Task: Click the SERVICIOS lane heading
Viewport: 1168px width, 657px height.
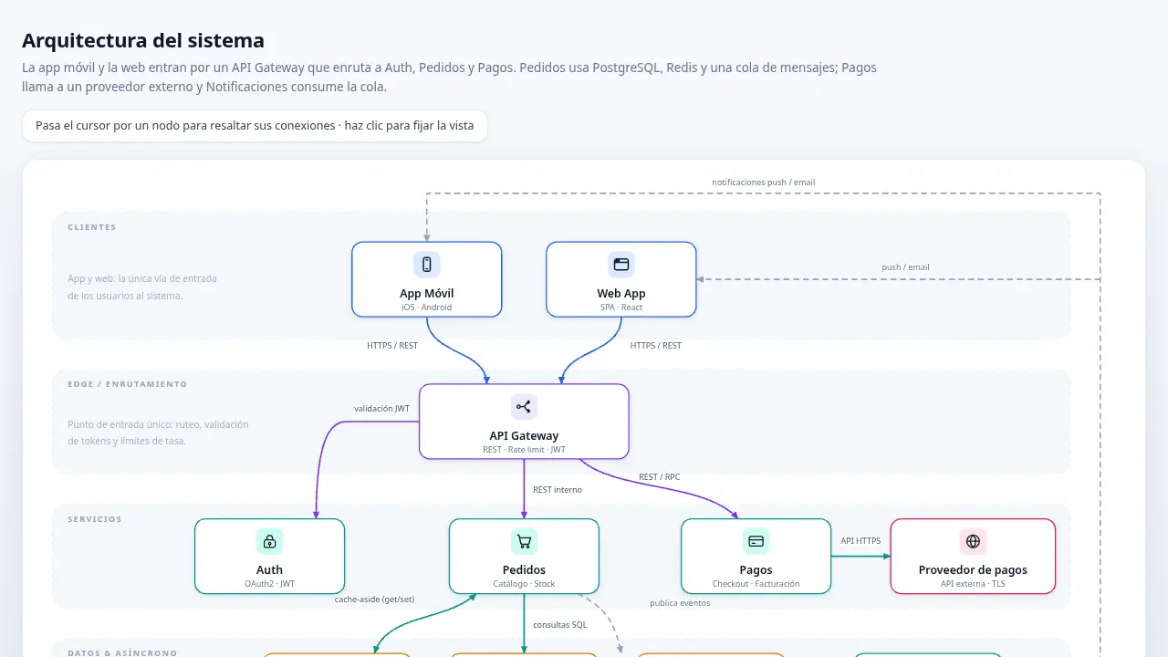Action: (x=95, y=519)
